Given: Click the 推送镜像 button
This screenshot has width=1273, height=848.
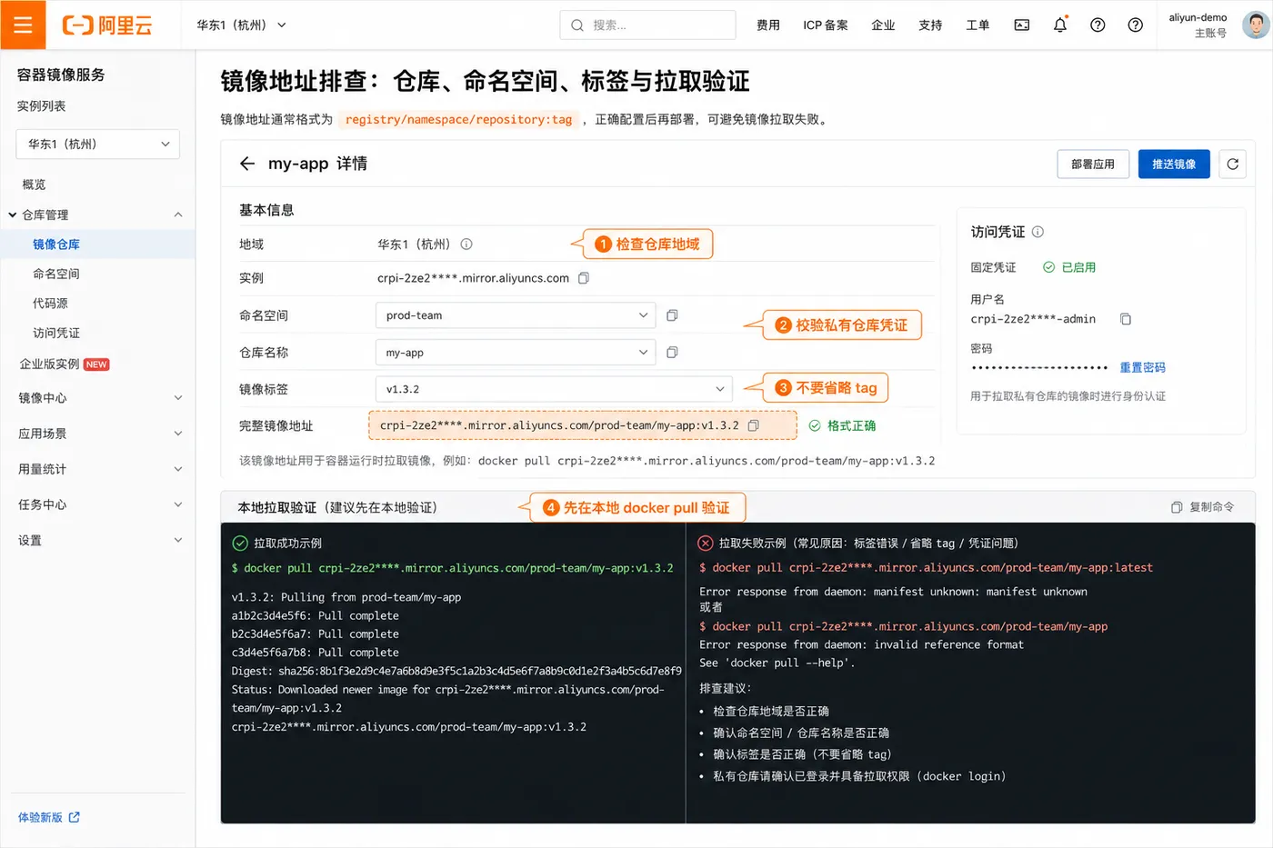Looking at the screenshot, I should pyautogui.click(x=1174, y=164).
